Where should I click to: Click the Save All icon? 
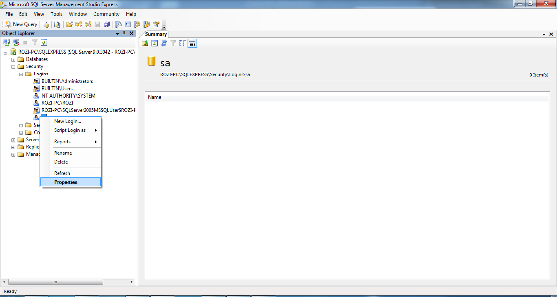point(107,24)
